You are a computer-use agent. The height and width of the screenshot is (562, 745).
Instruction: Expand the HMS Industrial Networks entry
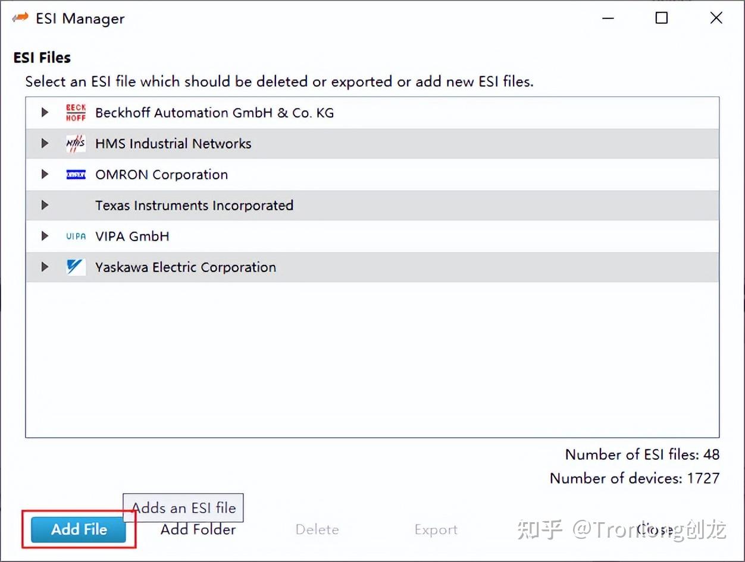(45, 143)
